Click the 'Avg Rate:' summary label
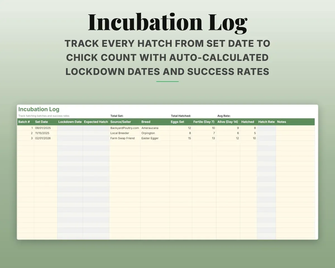335x268 pixels. (x=224, y=116)
